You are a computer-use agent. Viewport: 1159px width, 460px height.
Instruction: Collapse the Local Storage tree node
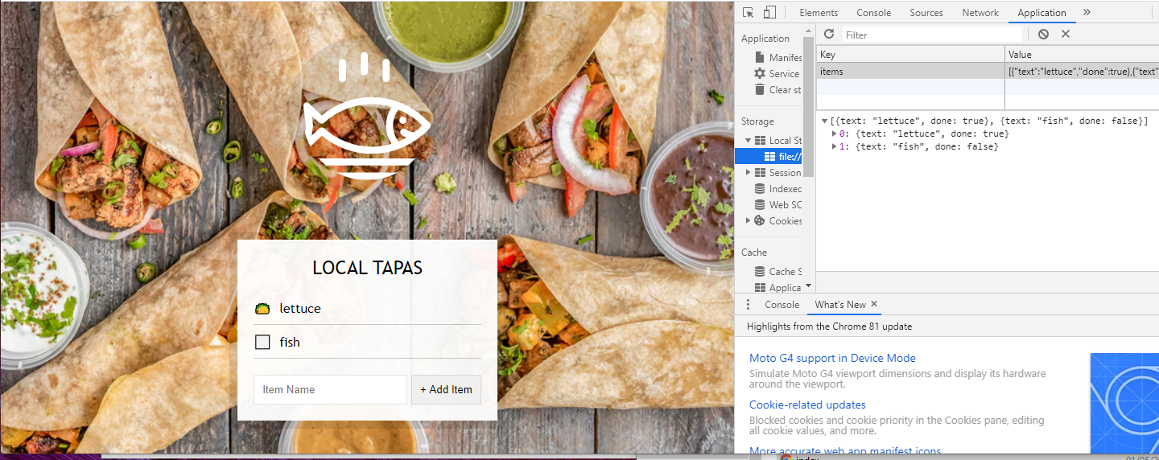tap(748, 140)
